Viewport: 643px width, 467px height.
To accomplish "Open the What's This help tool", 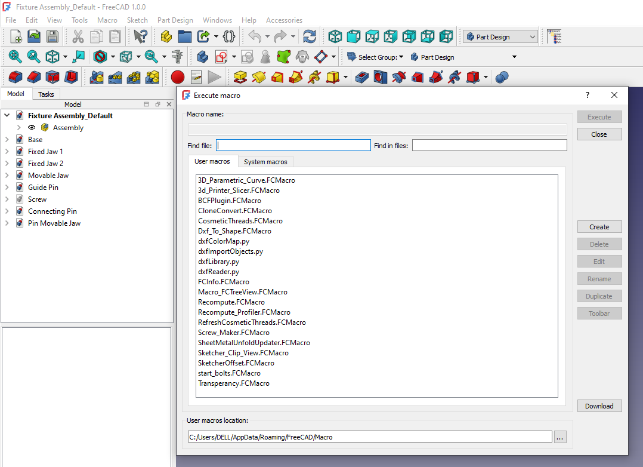I will [141, 36].
